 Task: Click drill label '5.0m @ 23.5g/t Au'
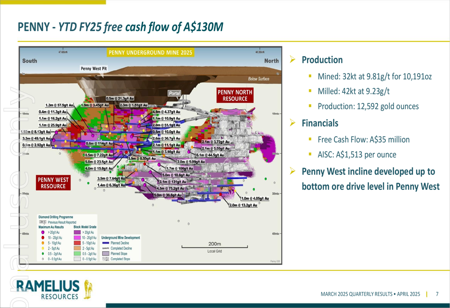click(99, 162)
